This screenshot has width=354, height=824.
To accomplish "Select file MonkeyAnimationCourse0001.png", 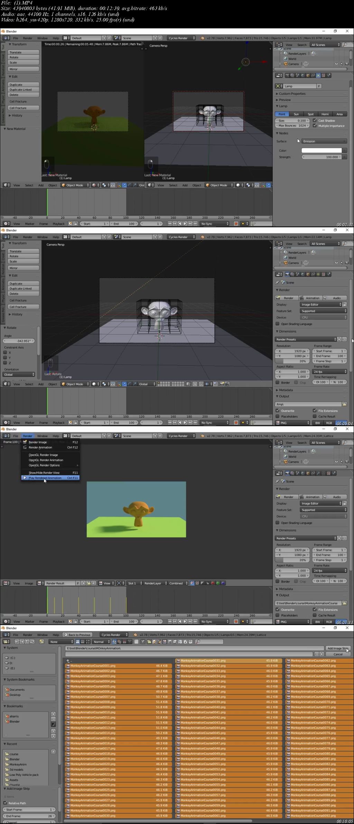I will pos(118,666).
